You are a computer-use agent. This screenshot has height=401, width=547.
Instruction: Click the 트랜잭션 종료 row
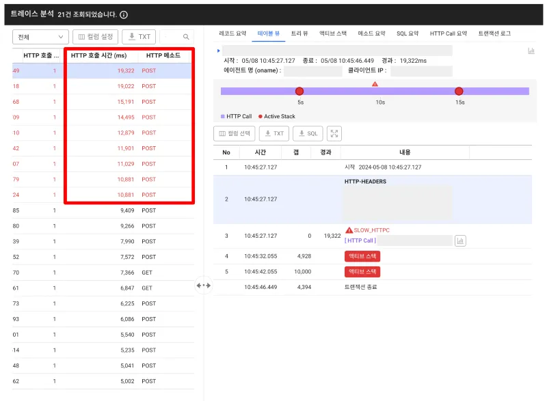pyautogui.click(x=373, y=287)
